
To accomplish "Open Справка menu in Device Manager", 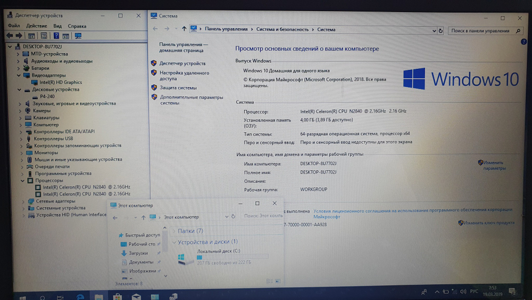I will (x=77, y=26).
